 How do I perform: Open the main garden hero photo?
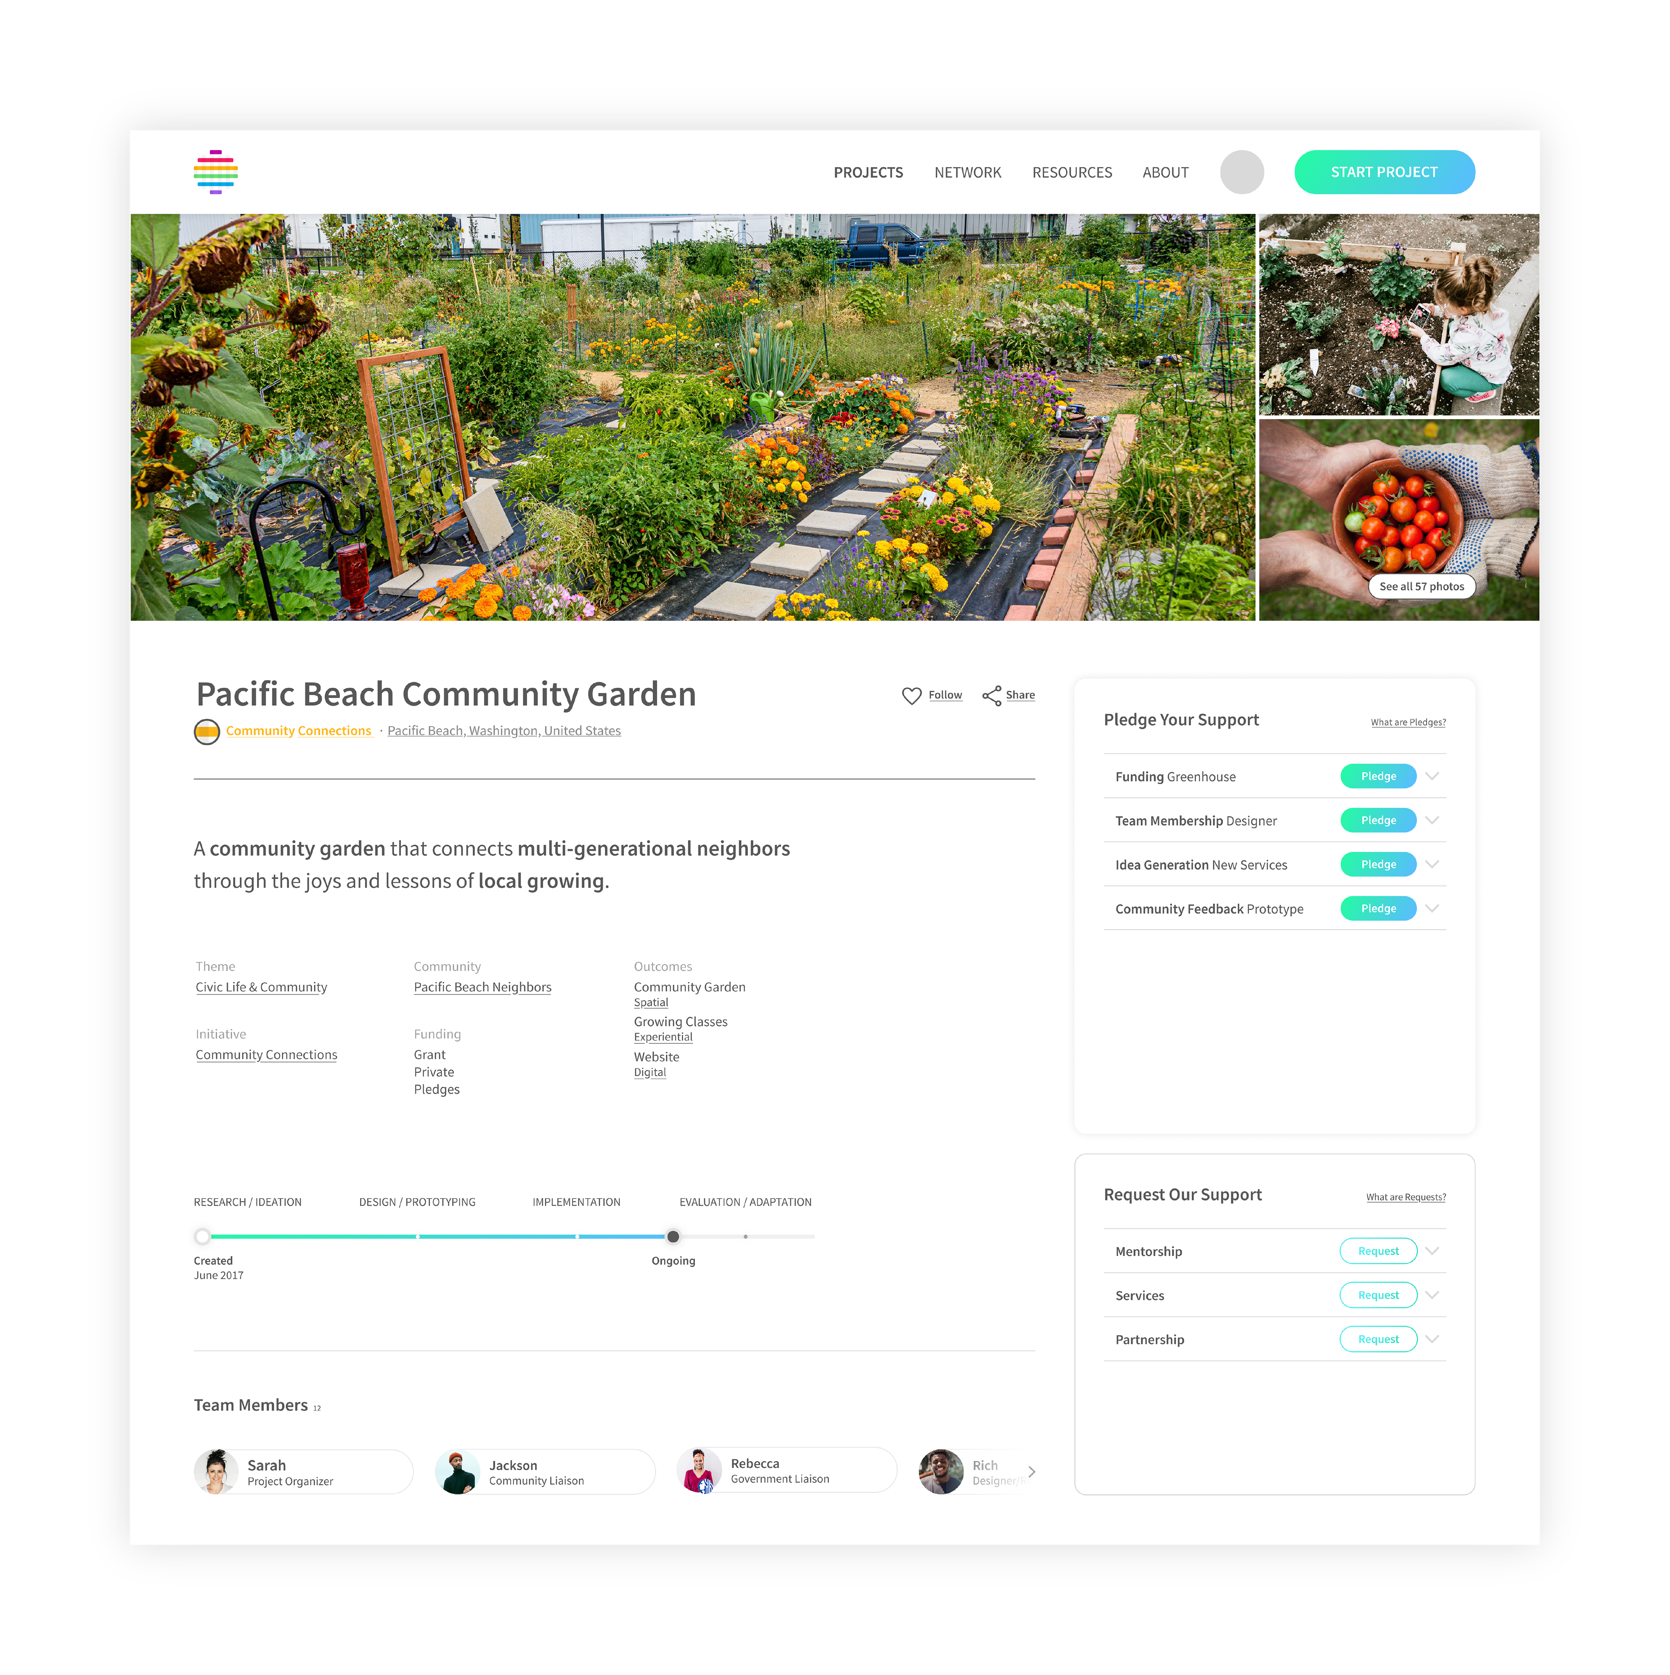(x=692, y=417)
